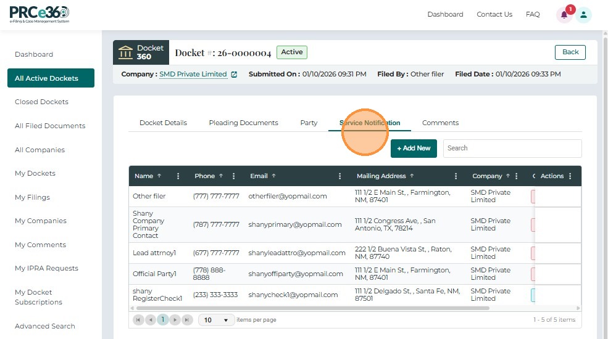Focus the Search input field

(x=512, y=148)
